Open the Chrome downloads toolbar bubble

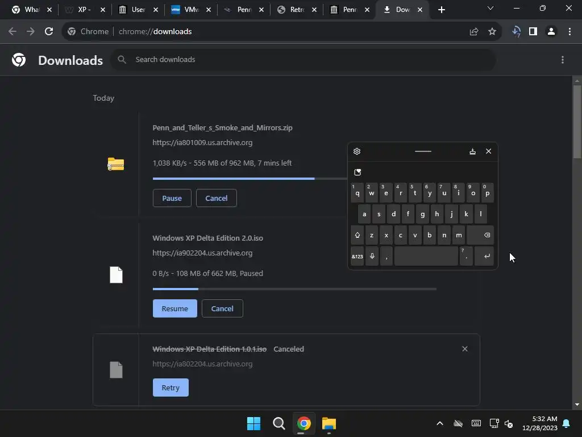(x=516, y=32)
